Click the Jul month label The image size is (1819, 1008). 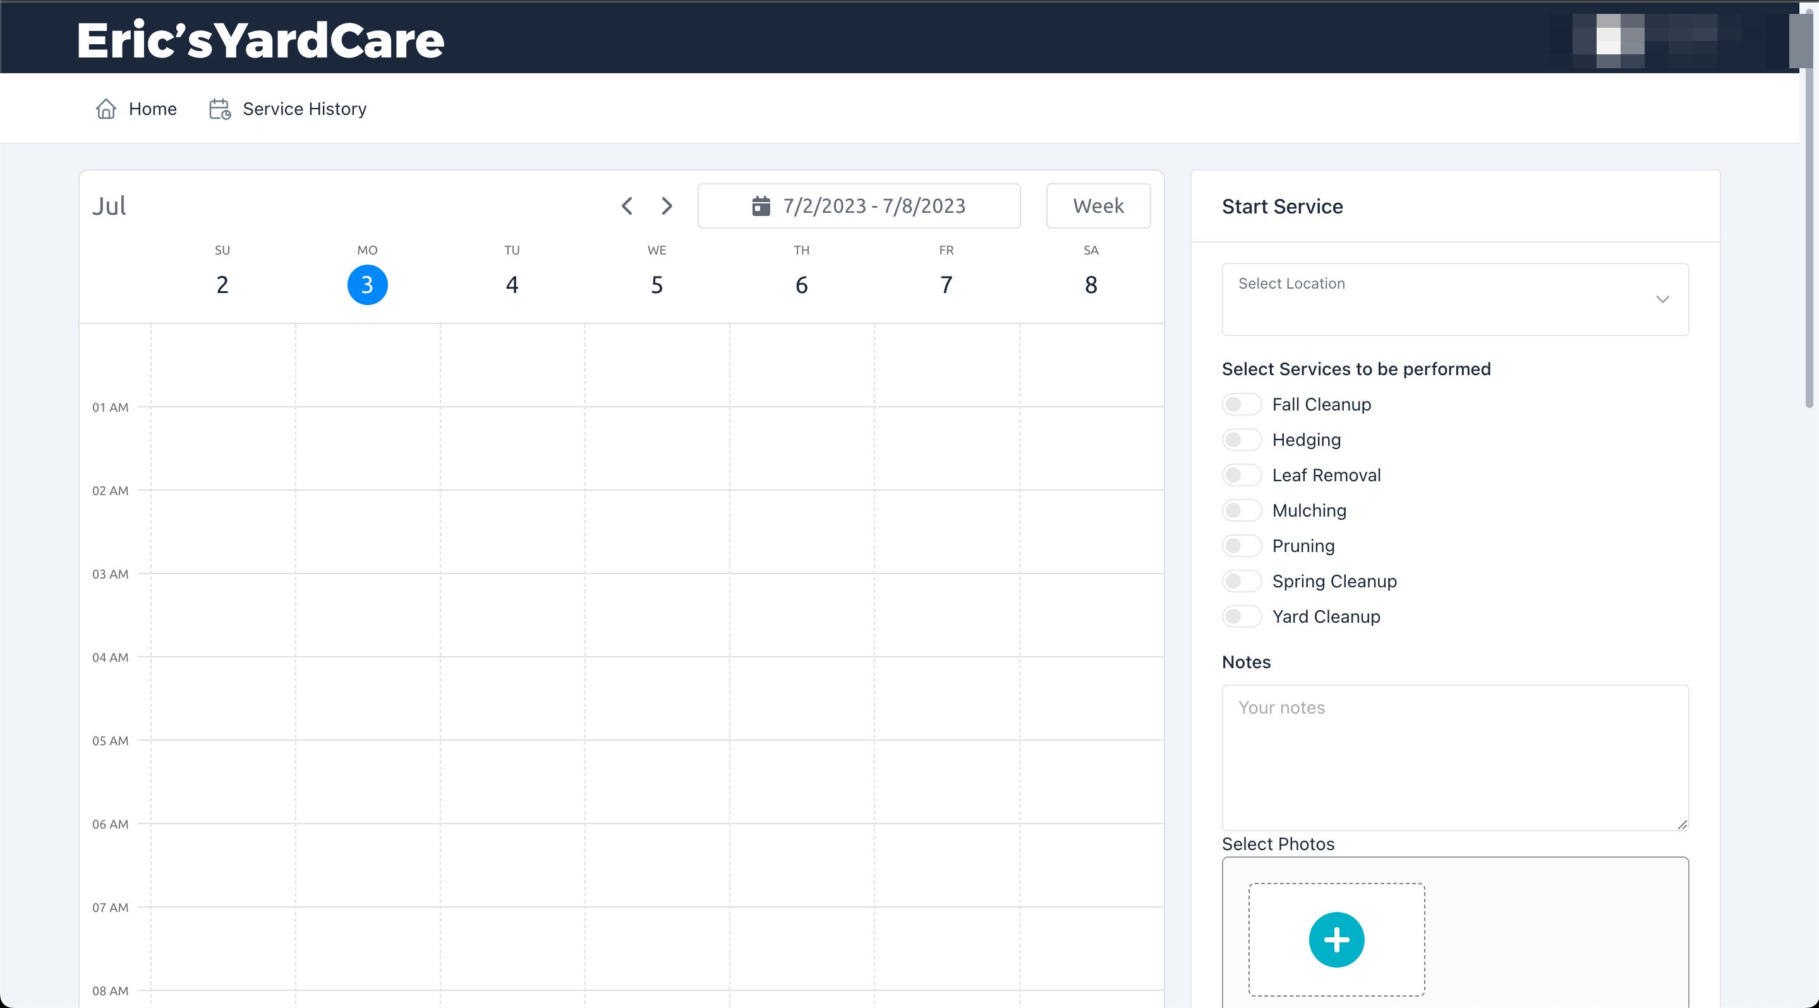(109, 206)
